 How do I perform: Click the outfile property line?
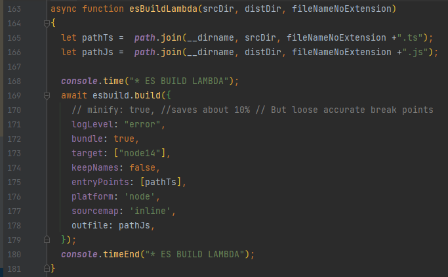click(113, 225)
